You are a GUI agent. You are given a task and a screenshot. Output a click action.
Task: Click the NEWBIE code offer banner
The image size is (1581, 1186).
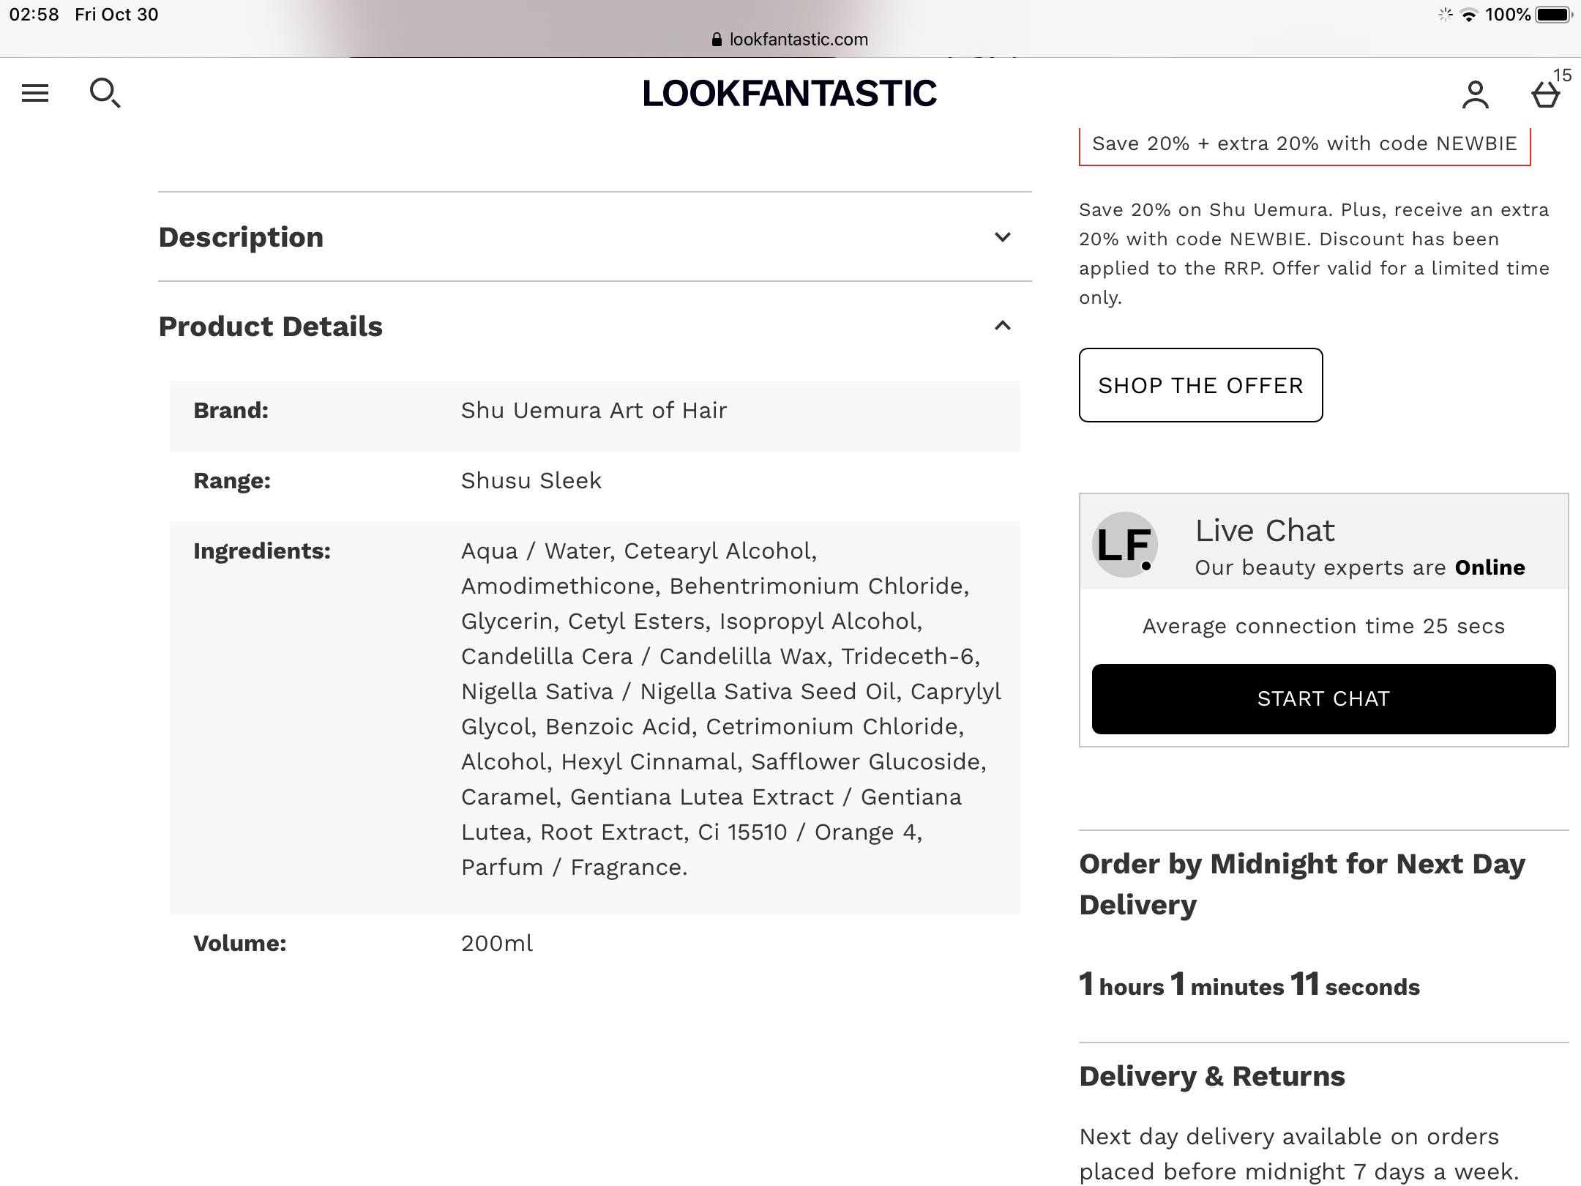click(x=1304, y=144)
